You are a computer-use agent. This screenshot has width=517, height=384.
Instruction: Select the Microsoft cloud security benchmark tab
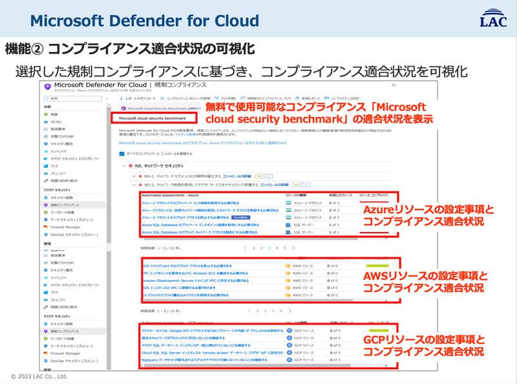pos(154,118)
